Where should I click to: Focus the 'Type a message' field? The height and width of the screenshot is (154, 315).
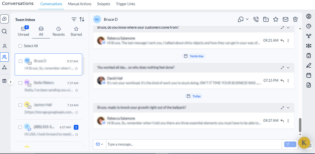(x=194, y=144)
